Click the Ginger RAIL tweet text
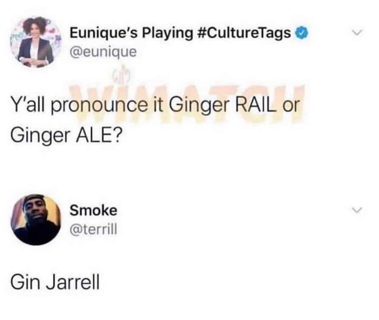 click(x=155, y=119)
